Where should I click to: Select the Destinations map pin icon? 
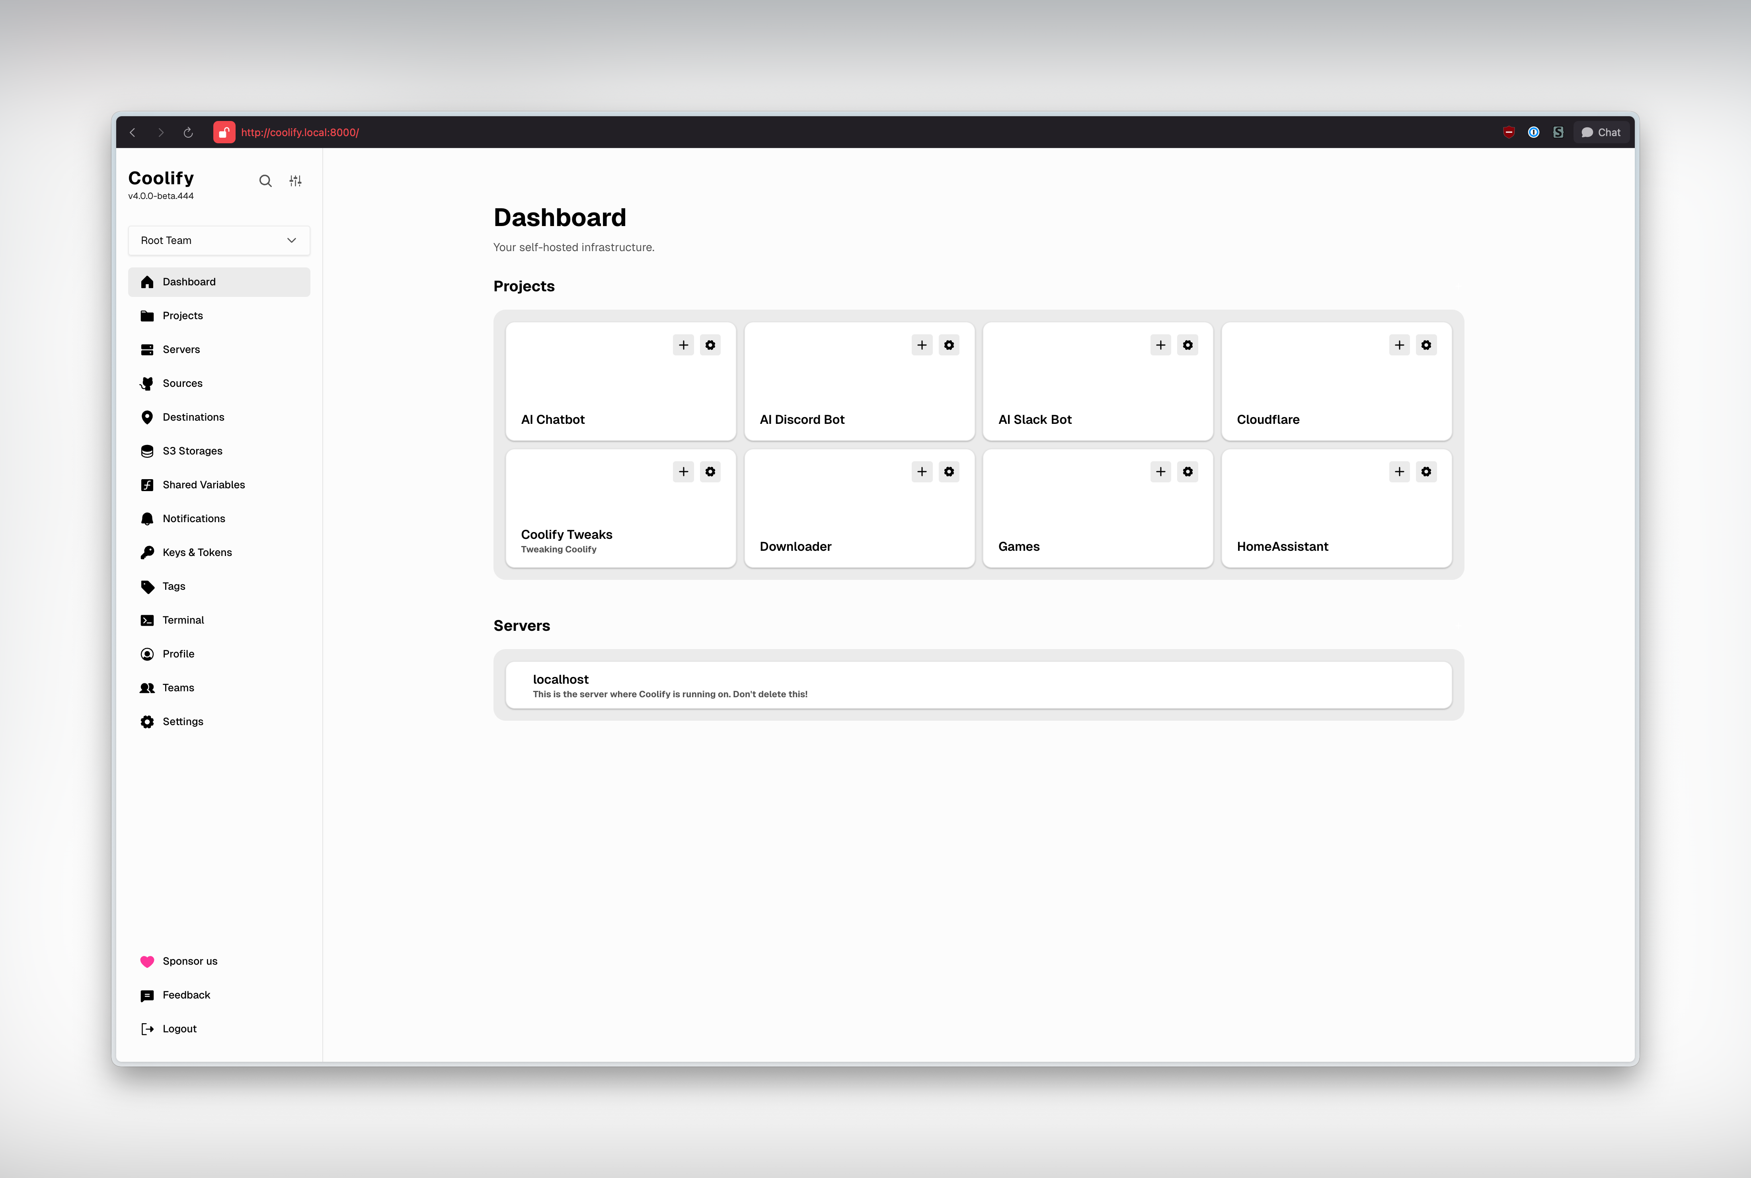pos(147,417)
